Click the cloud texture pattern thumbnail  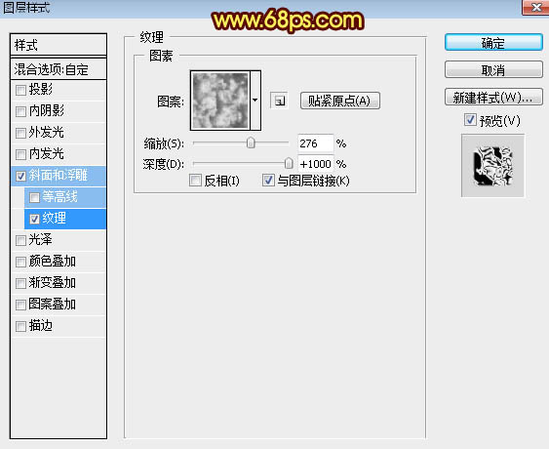pos(220,101)
